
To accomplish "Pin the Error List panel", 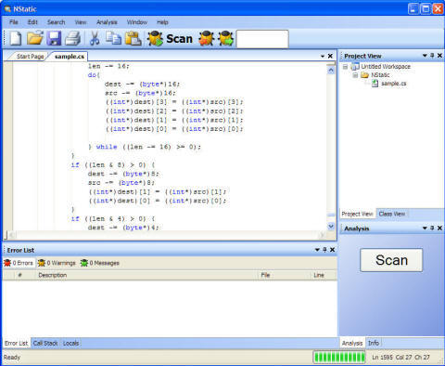I will [x=324, y=250].
